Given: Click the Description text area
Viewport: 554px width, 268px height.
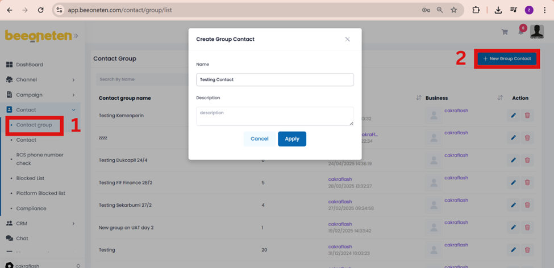Looking at the screenshot, I should [274, 116].
